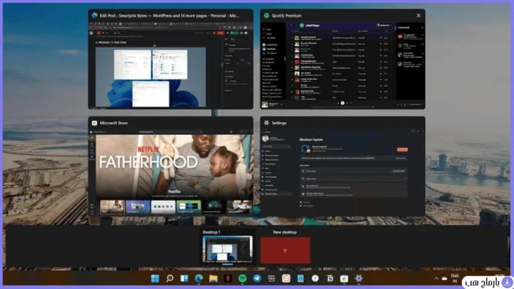Open the Windows Start menu

(155, 278)
